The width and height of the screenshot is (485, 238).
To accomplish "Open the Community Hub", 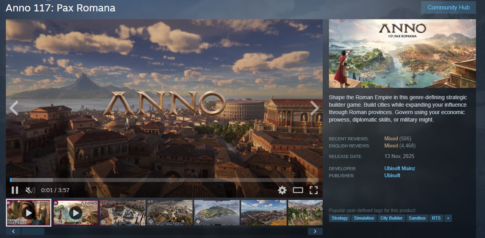I will [x=448, y=7].
